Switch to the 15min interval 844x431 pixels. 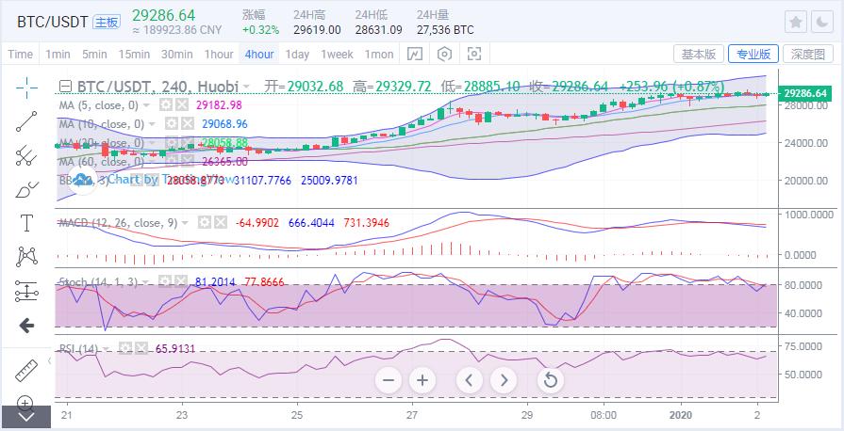134,55
